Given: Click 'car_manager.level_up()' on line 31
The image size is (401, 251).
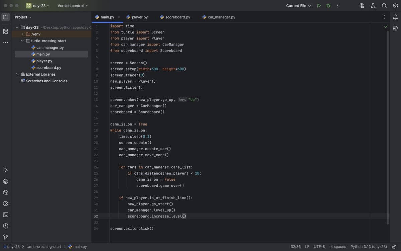Looking at the screenshot, I should (151, 210).
